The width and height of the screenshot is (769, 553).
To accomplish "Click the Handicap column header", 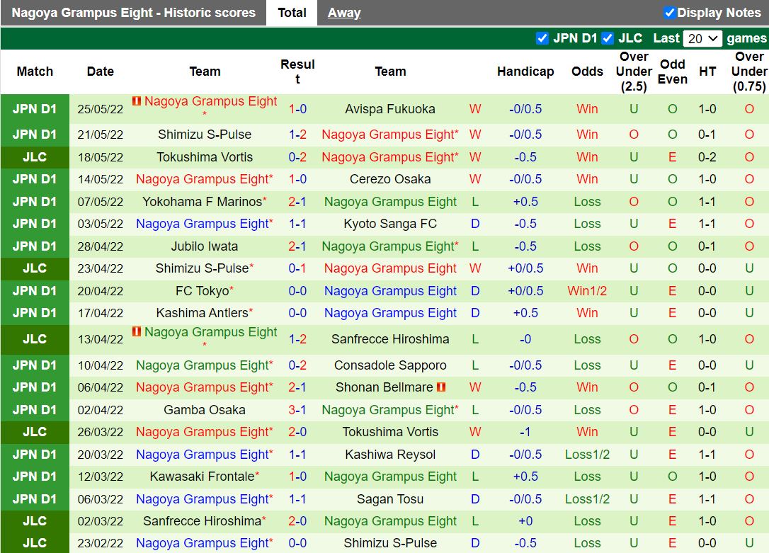I will [525, 72].
